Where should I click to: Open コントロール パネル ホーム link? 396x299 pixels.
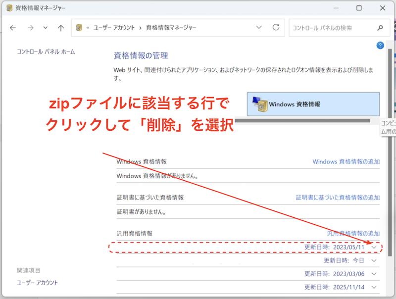[46, 52]
